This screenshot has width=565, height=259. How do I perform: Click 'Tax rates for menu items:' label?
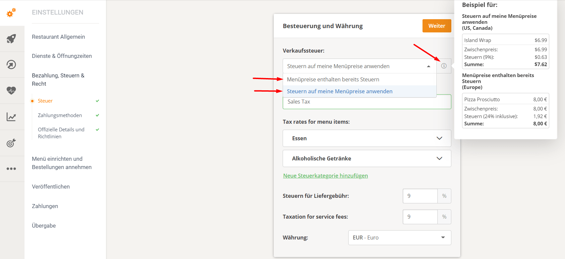(x=316, y=122)
